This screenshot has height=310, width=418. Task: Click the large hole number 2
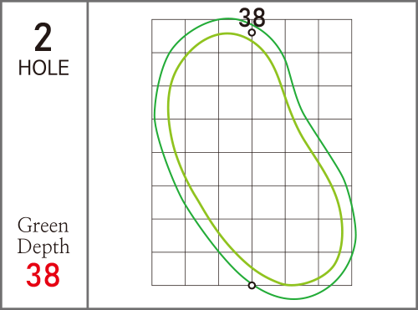pos(43,38)
